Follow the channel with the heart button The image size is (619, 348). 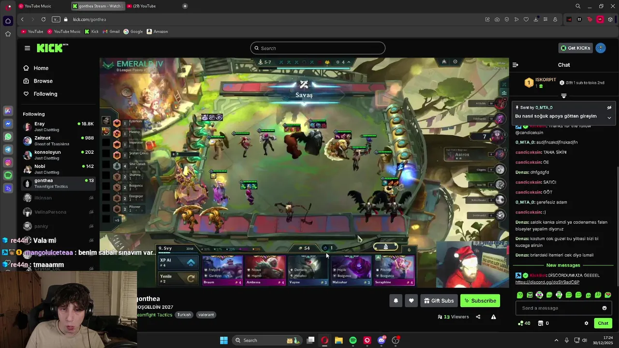(411, 301)
